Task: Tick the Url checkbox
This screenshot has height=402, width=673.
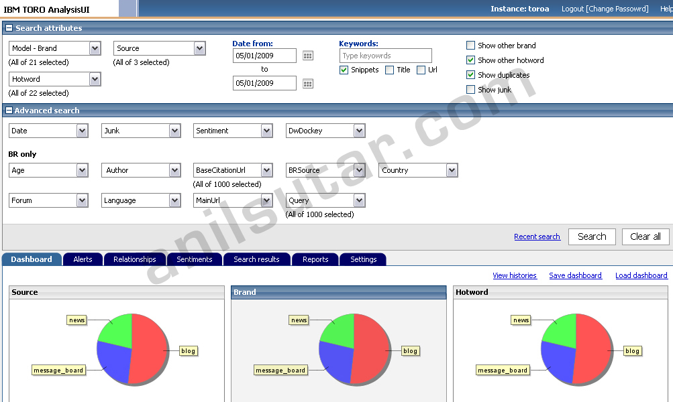Action: [421, 70]
